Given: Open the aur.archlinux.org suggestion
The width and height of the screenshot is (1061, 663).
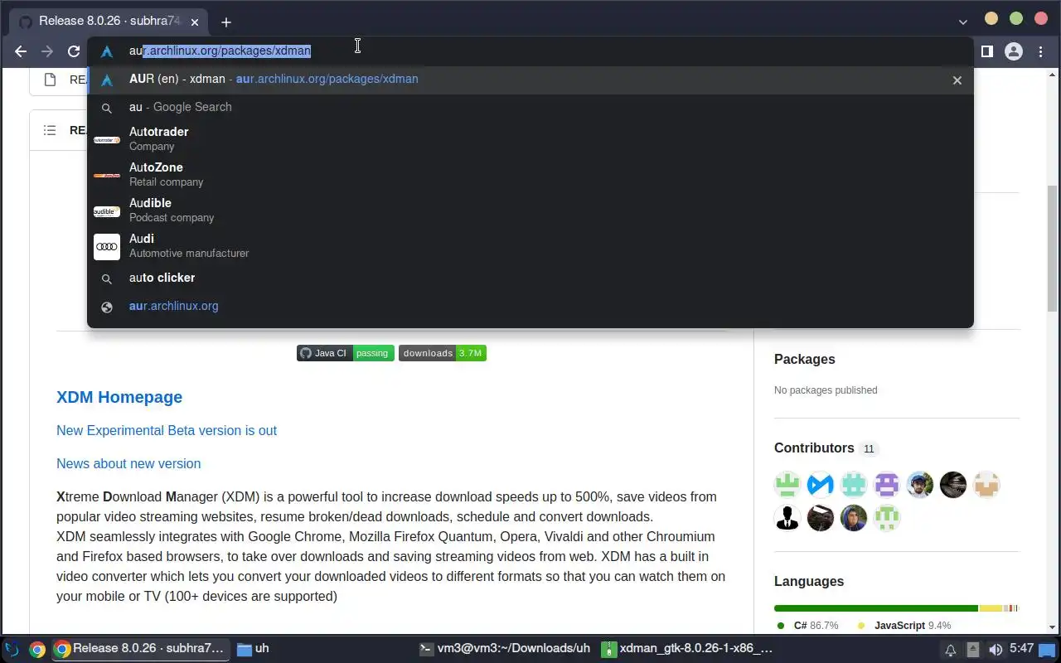Looking at the screenshot, I should click(530, 306).
